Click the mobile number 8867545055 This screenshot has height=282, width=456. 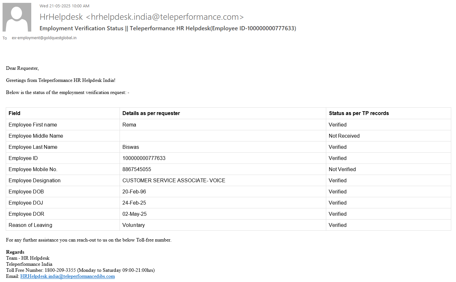coord(137,169)
